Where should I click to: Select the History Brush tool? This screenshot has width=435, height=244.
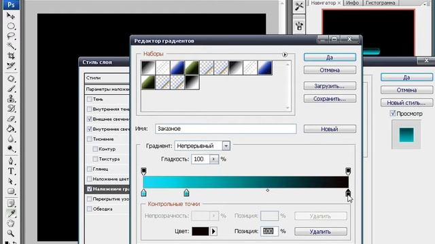coord(11,108)
